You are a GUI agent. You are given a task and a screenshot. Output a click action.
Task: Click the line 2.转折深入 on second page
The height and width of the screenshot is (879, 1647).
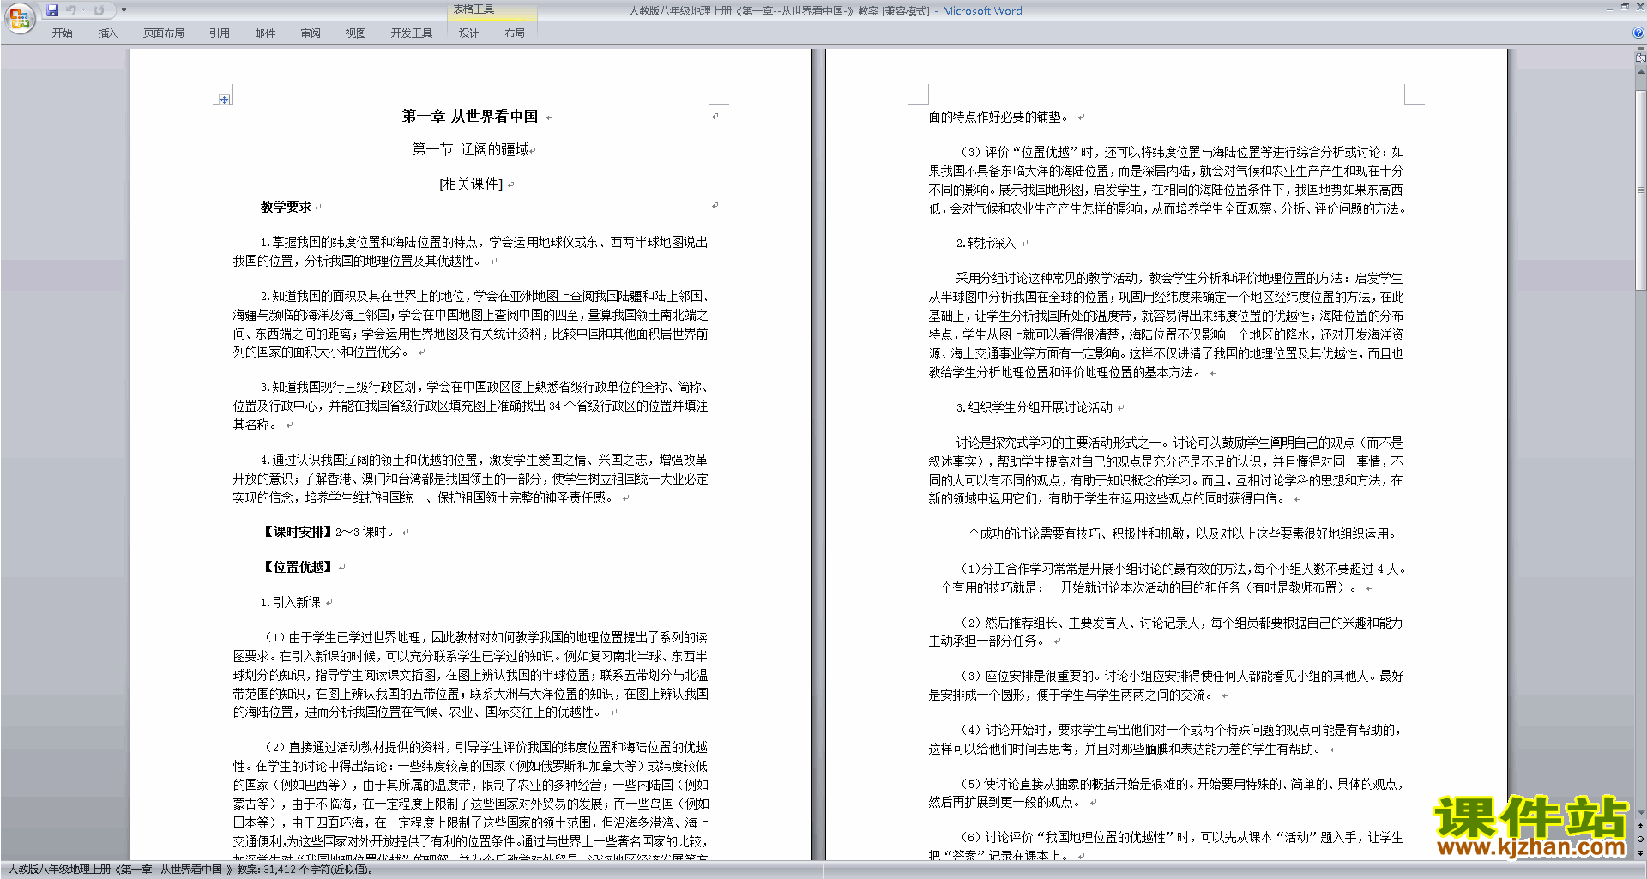[x=986, y=244]
